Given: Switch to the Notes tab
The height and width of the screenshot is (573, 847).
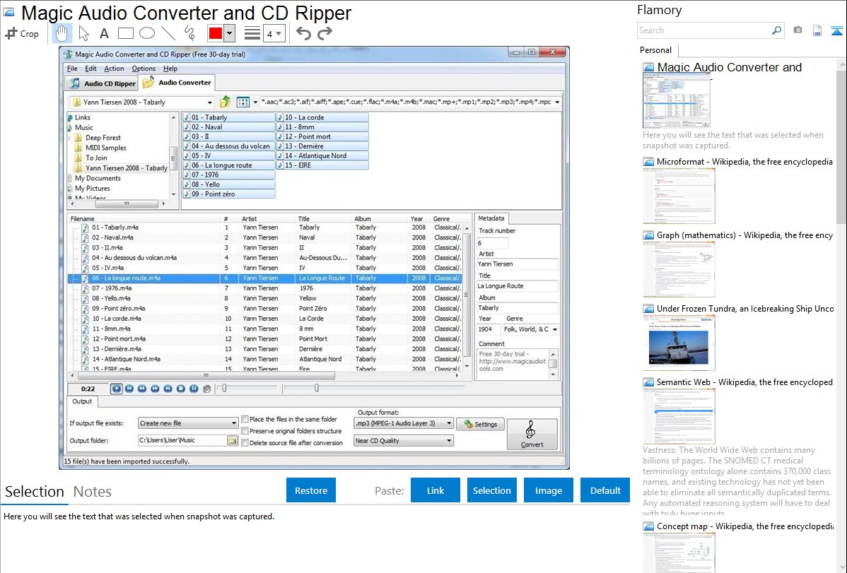Looking at the screenshot, I should coord(93,492).
